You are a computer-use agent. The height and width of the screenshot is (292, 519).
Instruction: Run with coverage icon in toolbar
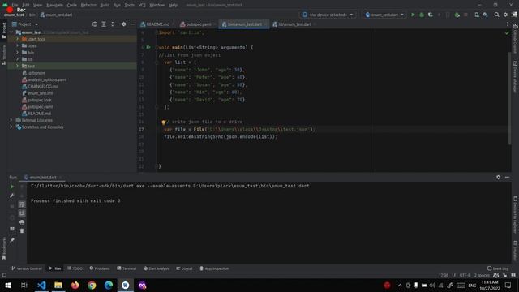pyautogui.click(x=431, y=15)
